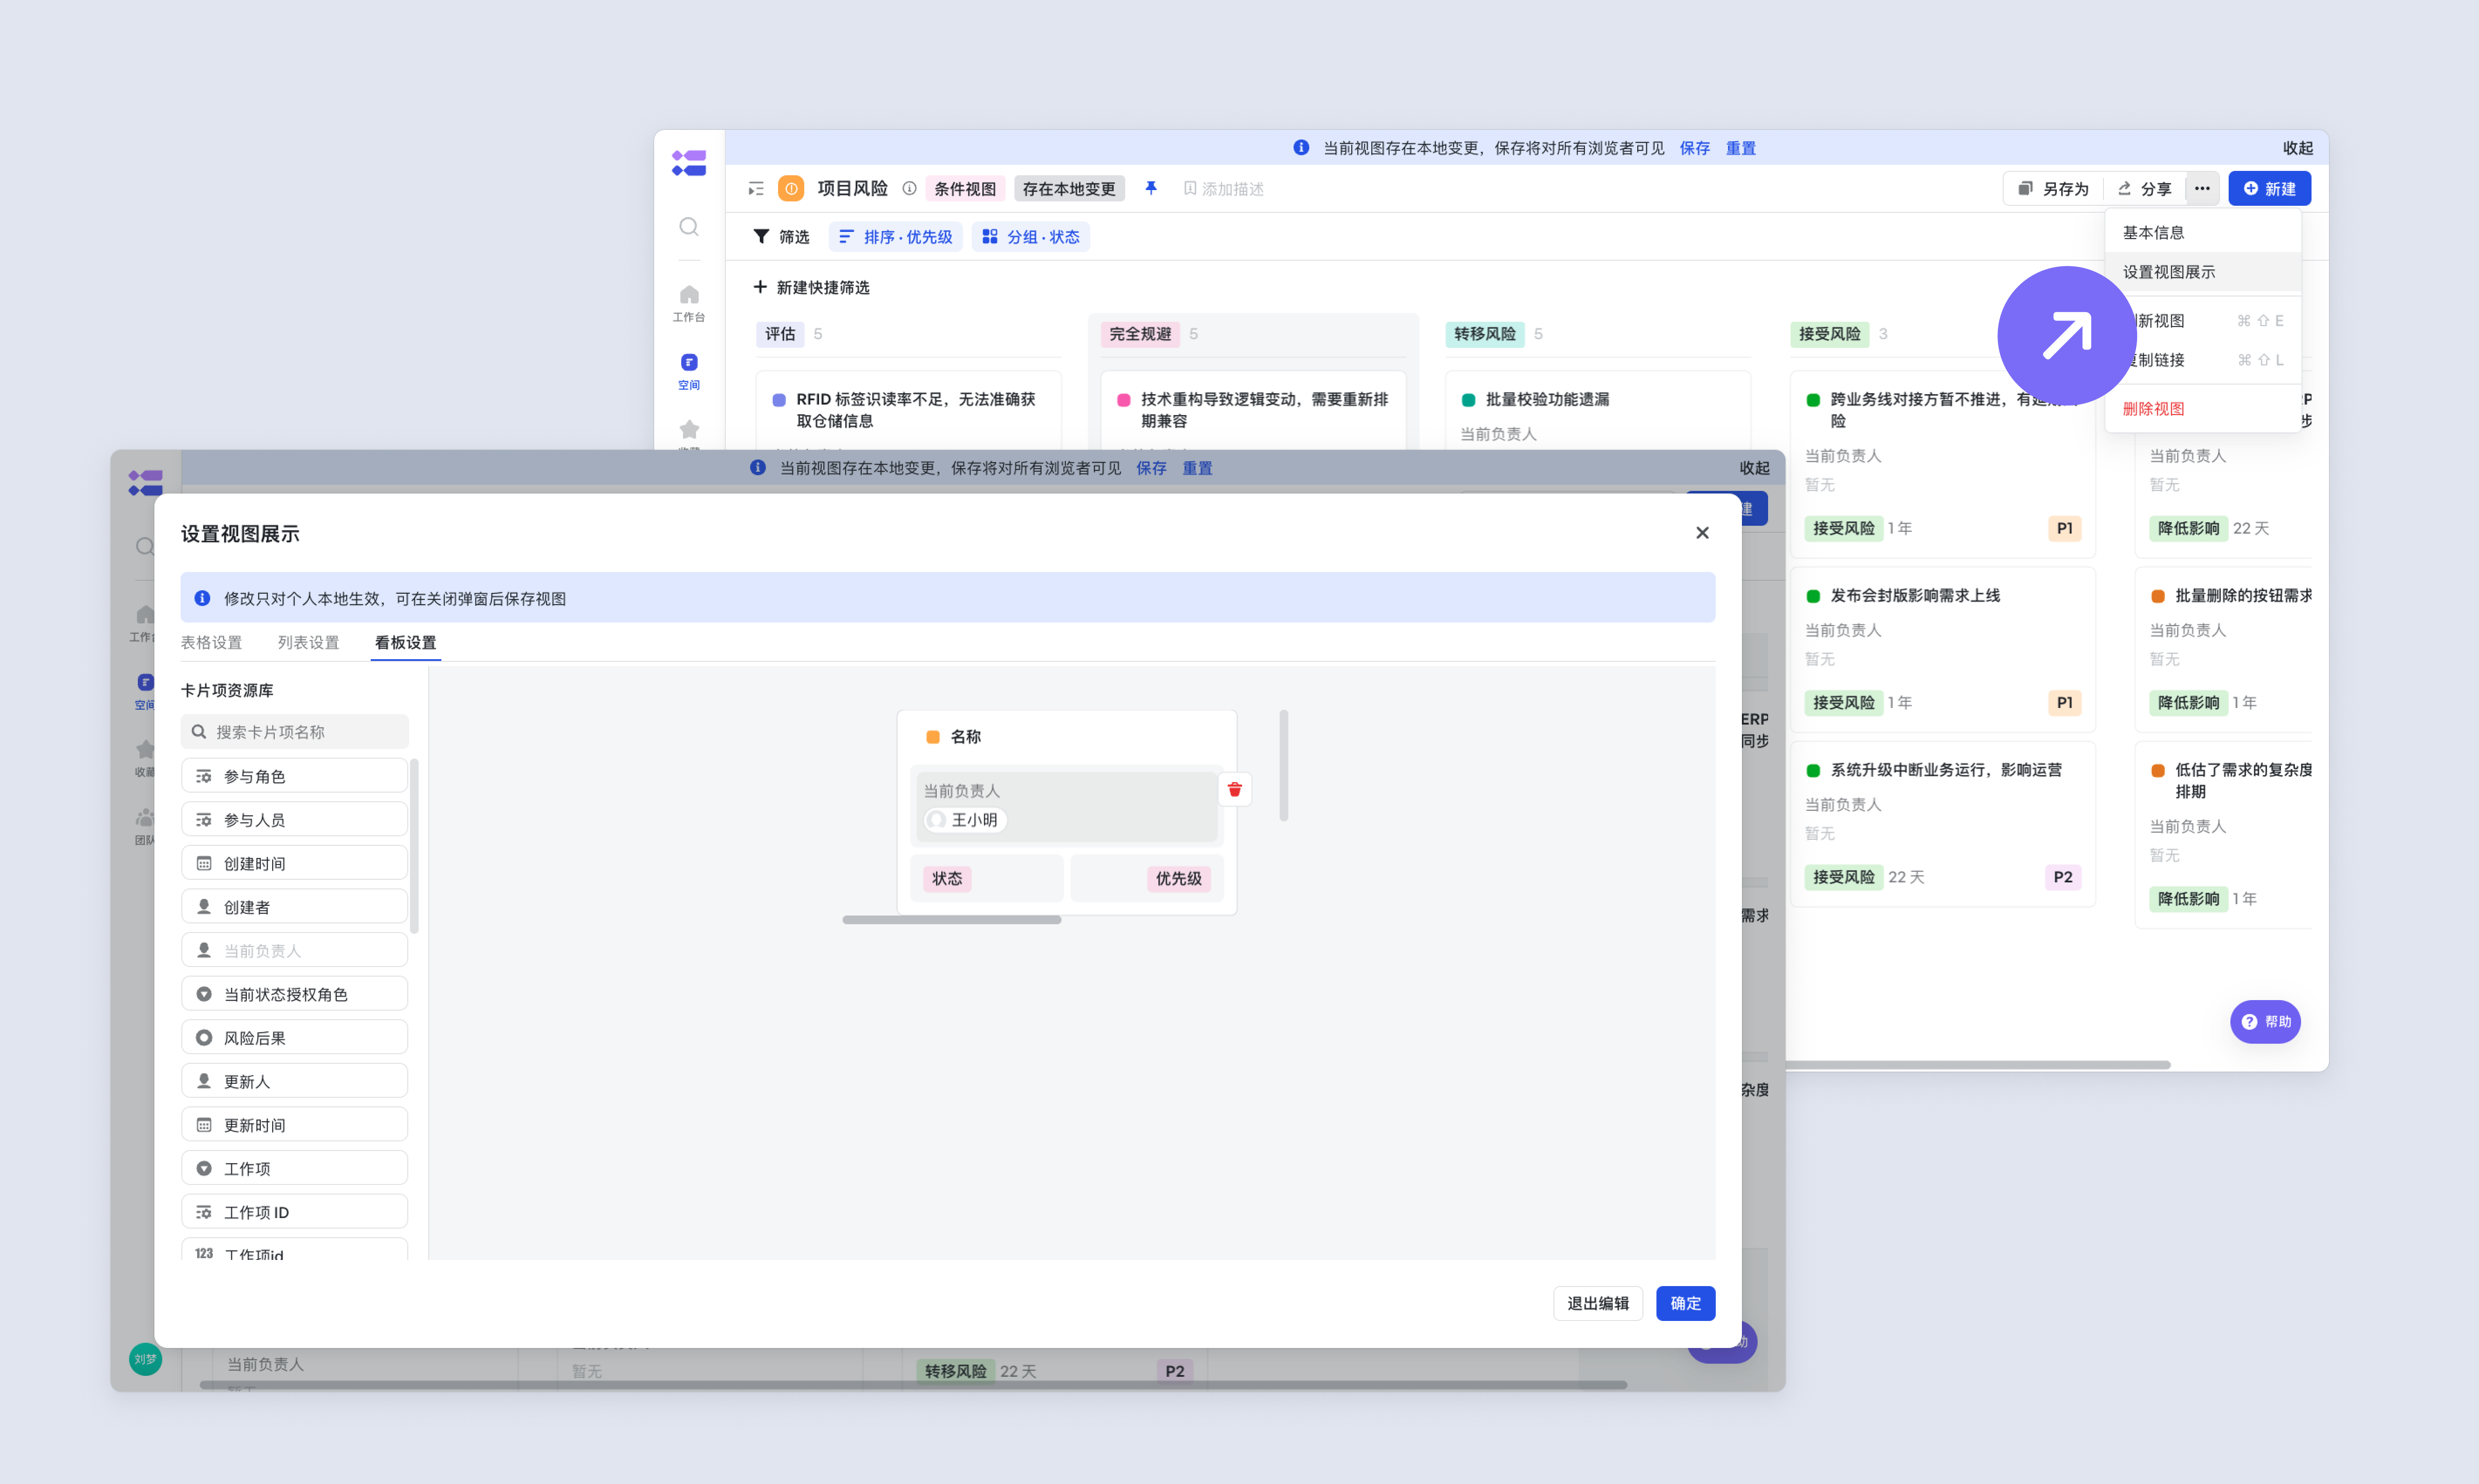This screenshot has width=2479, height=1484.
Task: Select 参与人员 from the card item library
Action: 294,820
